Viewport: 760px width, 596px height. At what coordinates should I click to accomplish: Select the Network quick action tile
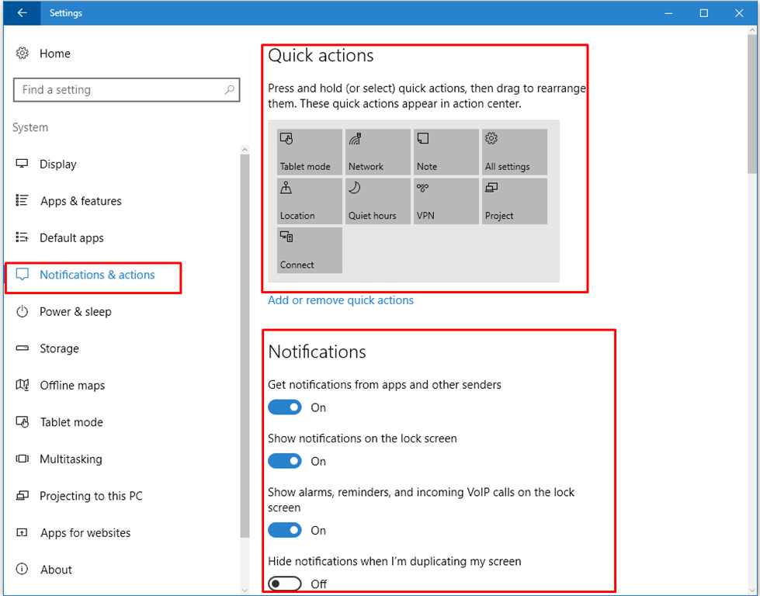(x=377, y=151)
